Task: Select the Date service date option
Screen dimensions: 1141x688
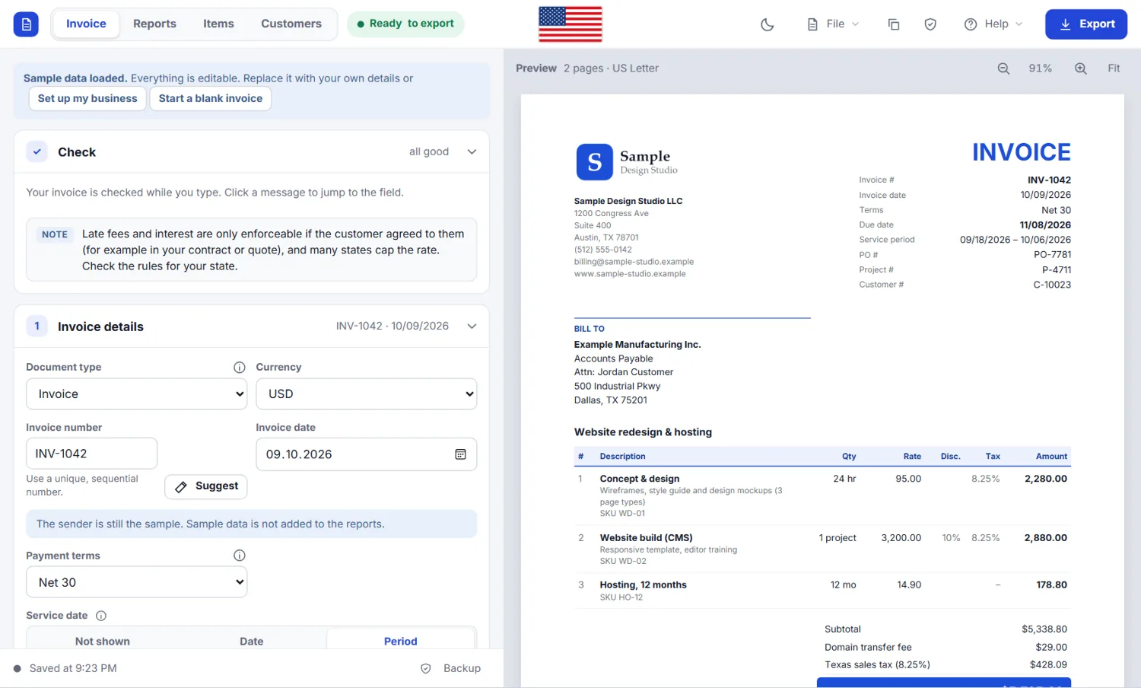Action: [252, 641]
